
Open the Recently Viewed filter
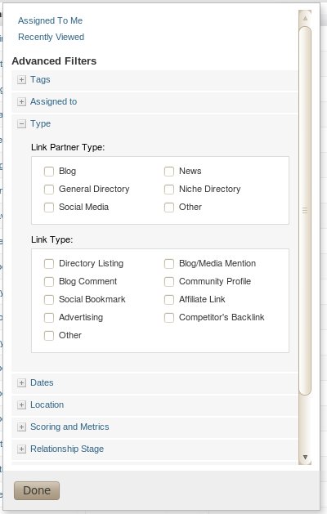pyautogui.click(x=52, y=37)
